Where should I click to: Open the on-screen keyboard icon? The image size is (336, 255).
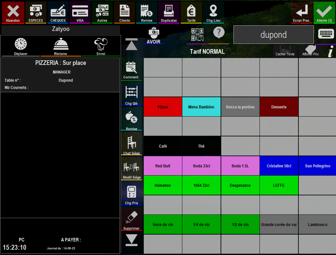[x=326, y=34]
